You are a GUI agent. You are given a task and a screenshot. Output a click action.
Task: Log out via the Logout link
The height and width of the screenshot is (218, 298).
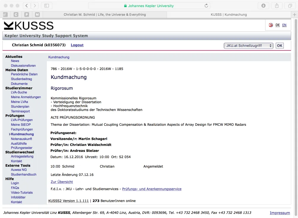point(77,45)
